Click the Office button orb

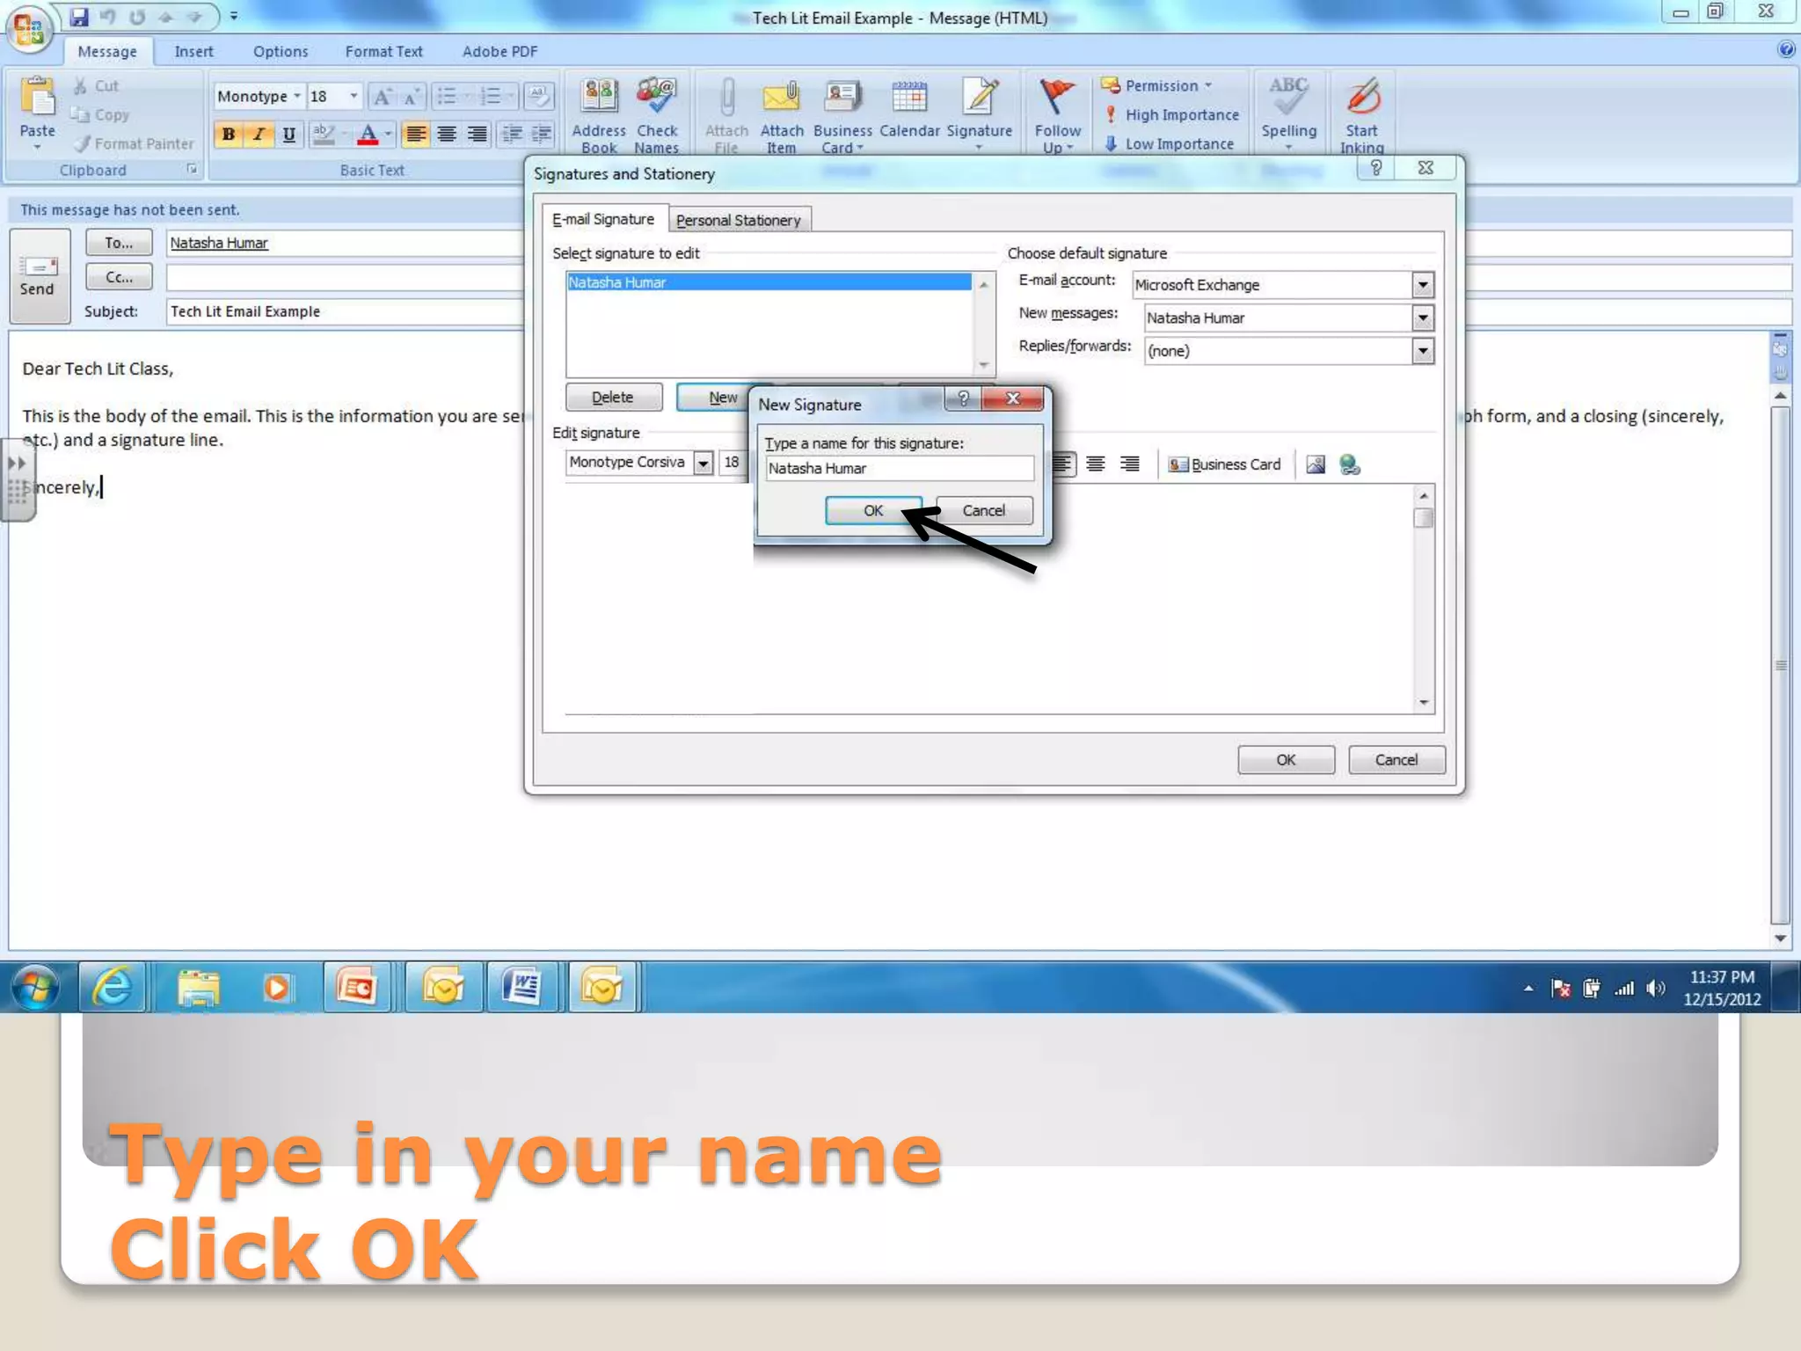(x=28, y=30)
